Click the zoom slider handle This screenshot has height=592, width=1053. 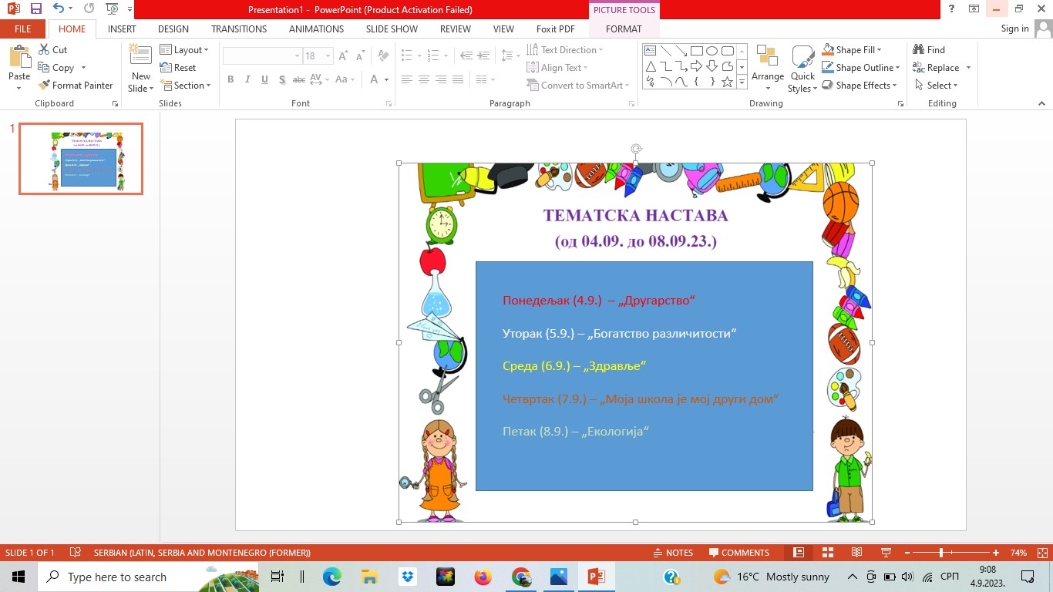click(940, 553)
